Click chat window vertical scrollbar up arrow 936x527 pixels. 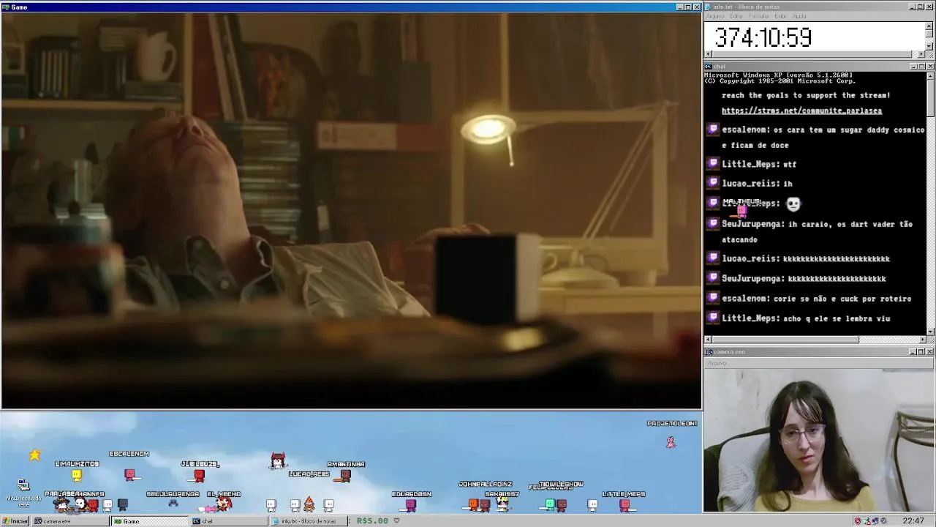pyautogui.click(x=929, y=75)
